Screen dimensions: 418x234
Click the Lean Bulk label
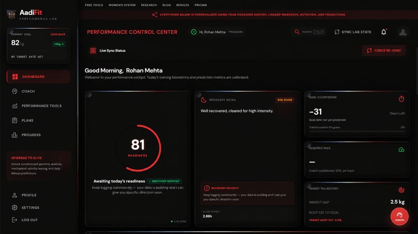coord(58,34)
